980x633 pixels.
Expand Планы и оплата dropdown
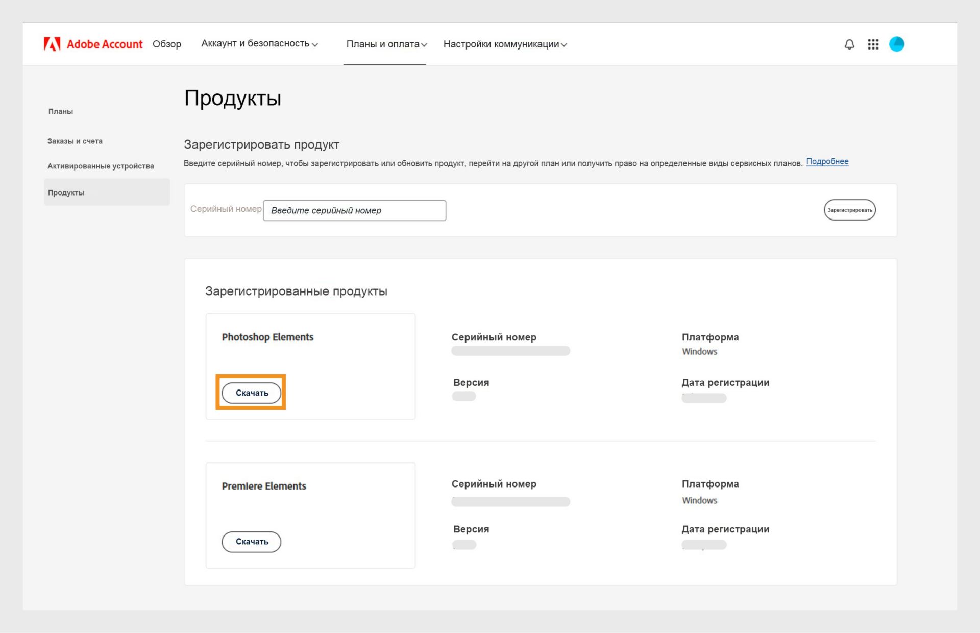386,44
